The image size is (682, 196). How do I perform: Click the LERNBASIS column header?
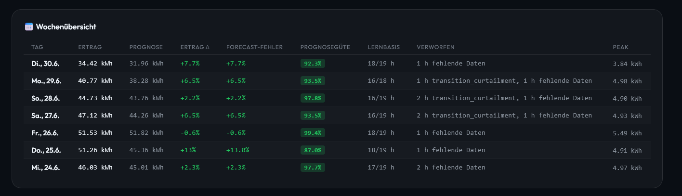[383, 47]
